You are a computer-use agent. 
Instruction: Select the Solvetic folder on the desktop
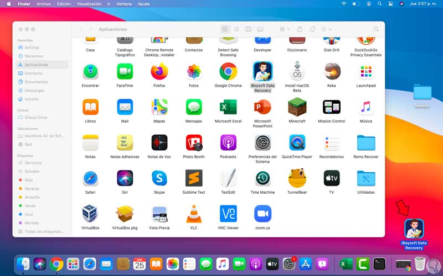(422, 92)
